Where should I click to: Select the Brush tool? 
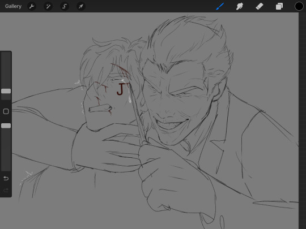(220, 6)
